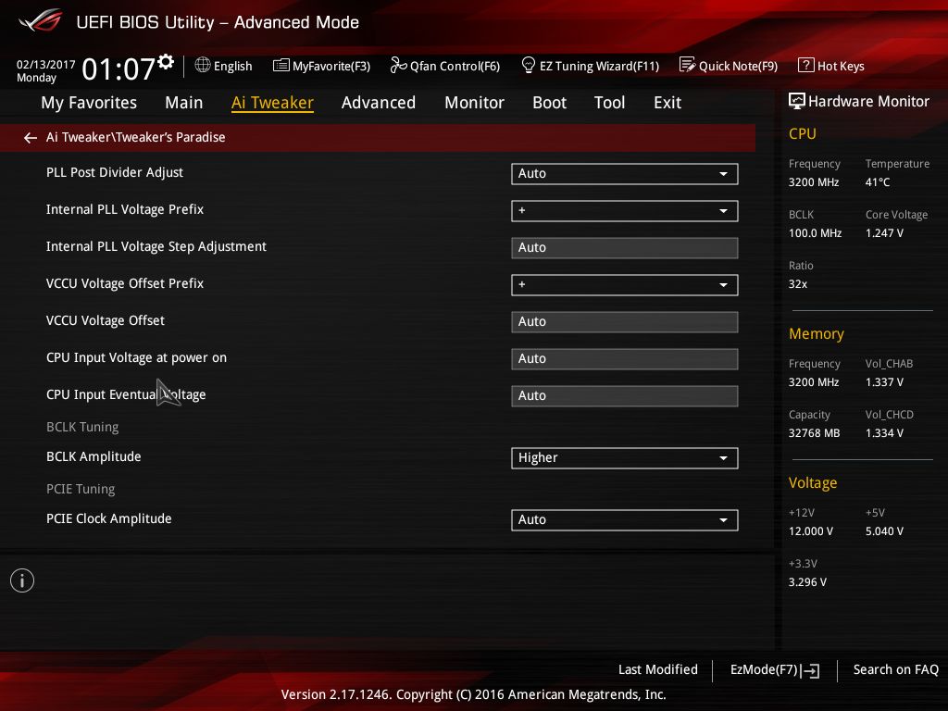
Task: Open the Boot tab
Action: pos(550,103)
